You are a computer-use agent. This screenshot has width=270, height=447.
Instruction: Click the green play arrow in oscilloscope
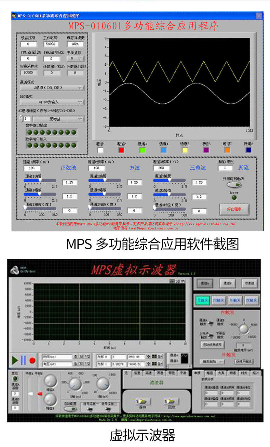coord(15,360)
